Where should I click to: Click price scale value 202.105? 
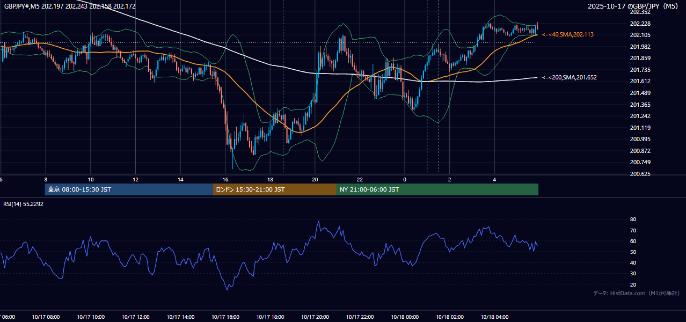pyautogui.click(x=640, y=35)
